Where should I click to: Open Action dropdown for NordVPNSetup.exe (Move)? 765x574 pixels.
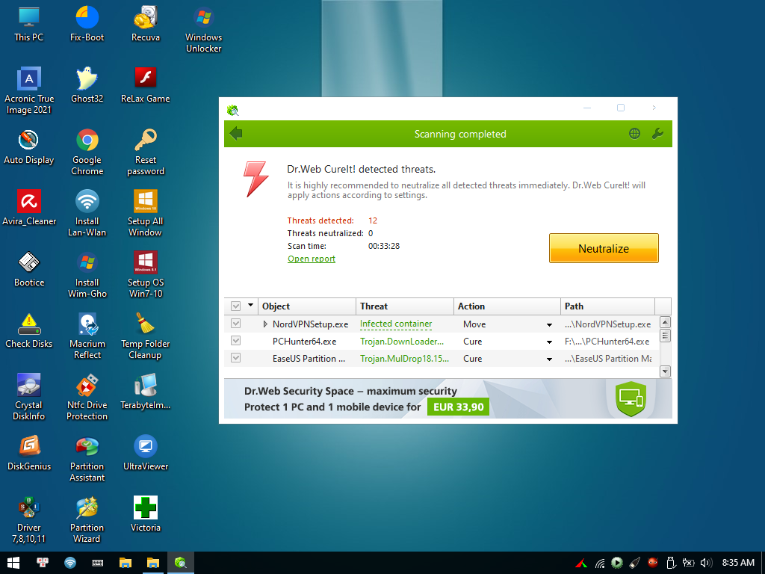(x=549, y=325)
